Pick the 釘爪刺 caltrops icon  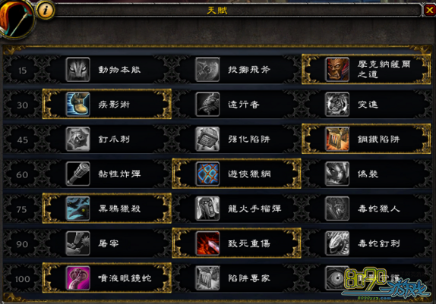(x=77, y=139)
